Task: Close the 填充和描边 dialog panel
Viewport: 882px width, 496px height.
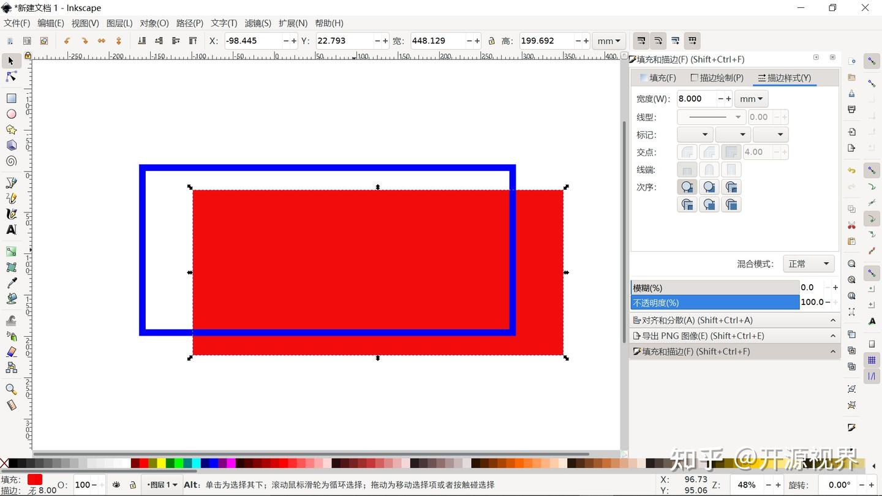Action: tap(832, 58)
